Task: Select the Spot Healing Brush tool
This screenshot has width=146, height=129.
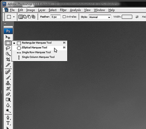Action: click(8, 72)
